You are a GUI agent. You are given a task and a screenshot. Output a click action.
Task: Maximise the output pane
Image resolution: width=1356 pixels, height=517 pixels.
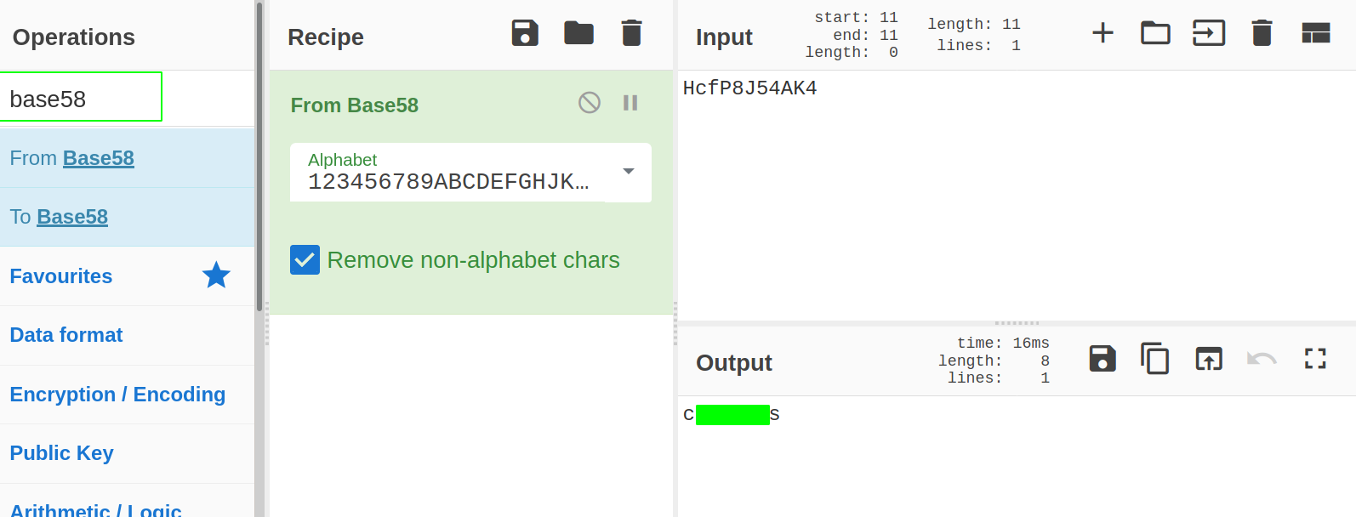pos(1315,359)
